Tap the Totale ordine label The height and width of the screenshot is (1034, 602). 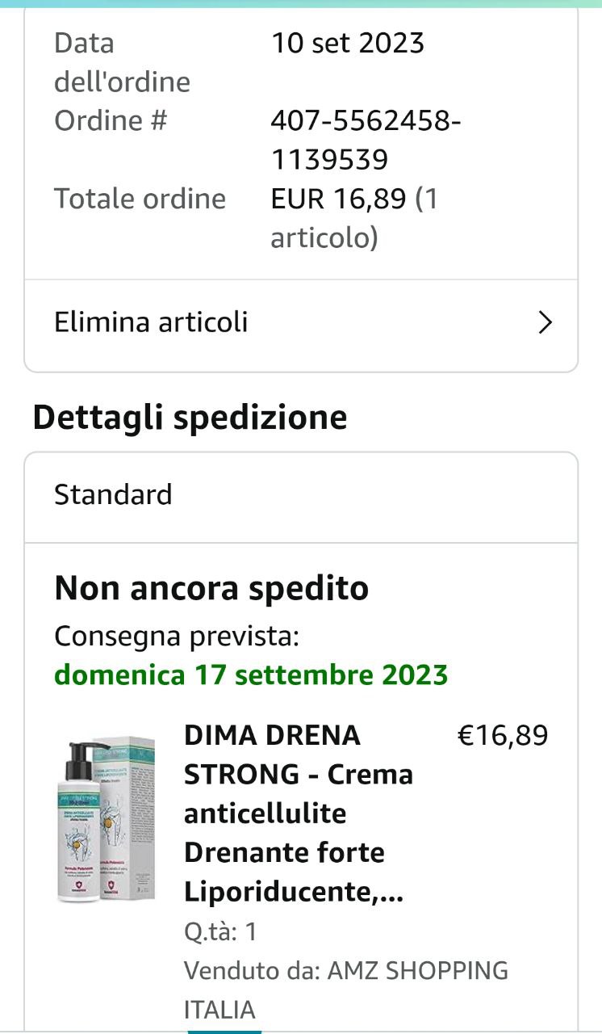(140, 199)
